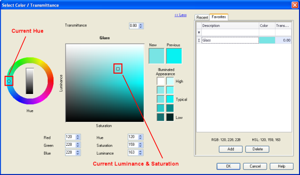Viewport: 300px width, 175px height.
Task: Click the Saturation value input field
Action: coord(133,144)
